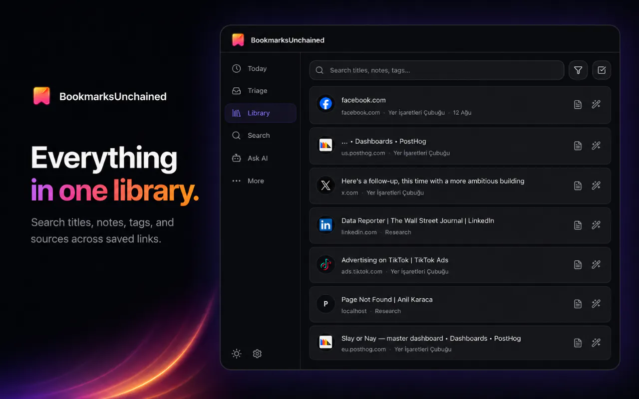Click the TikTok favicon

(x=325, y=264)
